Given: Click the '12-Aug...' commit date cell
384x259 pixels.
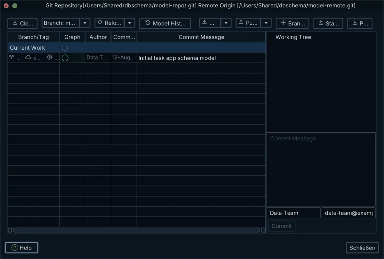Looking at the screenshot, I should click(123, 57).
